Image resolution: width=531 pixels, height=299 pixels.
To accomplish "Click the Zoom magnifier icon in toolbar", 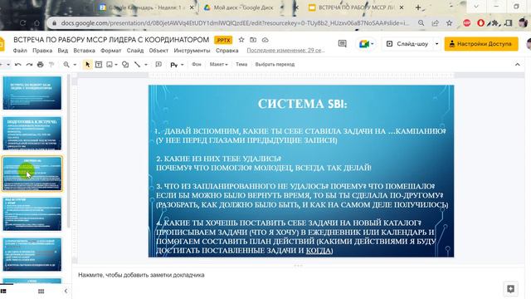I will (x=66, y=65).
